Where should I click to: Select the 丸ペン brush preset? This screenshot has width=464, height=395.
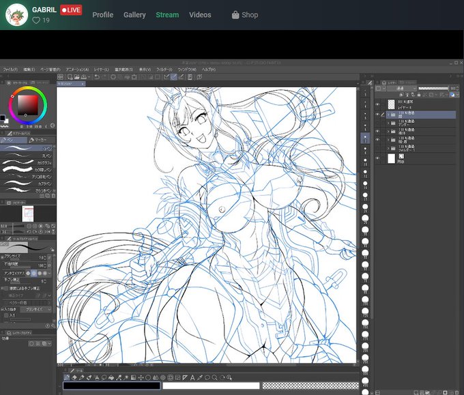tap(27, 156)
